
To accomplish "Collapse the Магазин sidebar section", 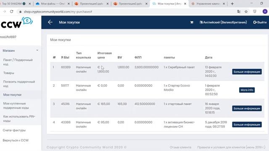I will tap(21, 50).
